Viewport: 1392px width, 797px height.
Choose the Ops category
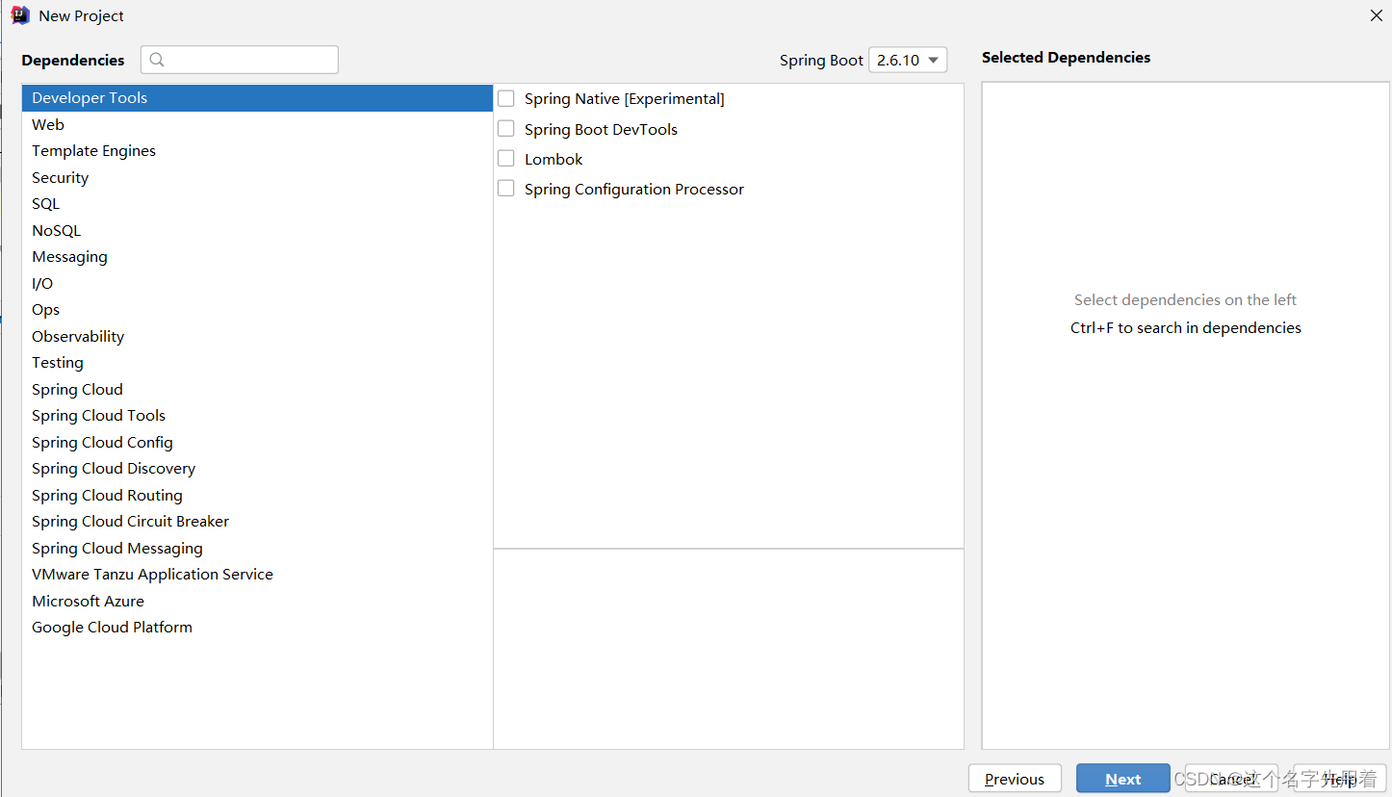[x=257, y=310]
